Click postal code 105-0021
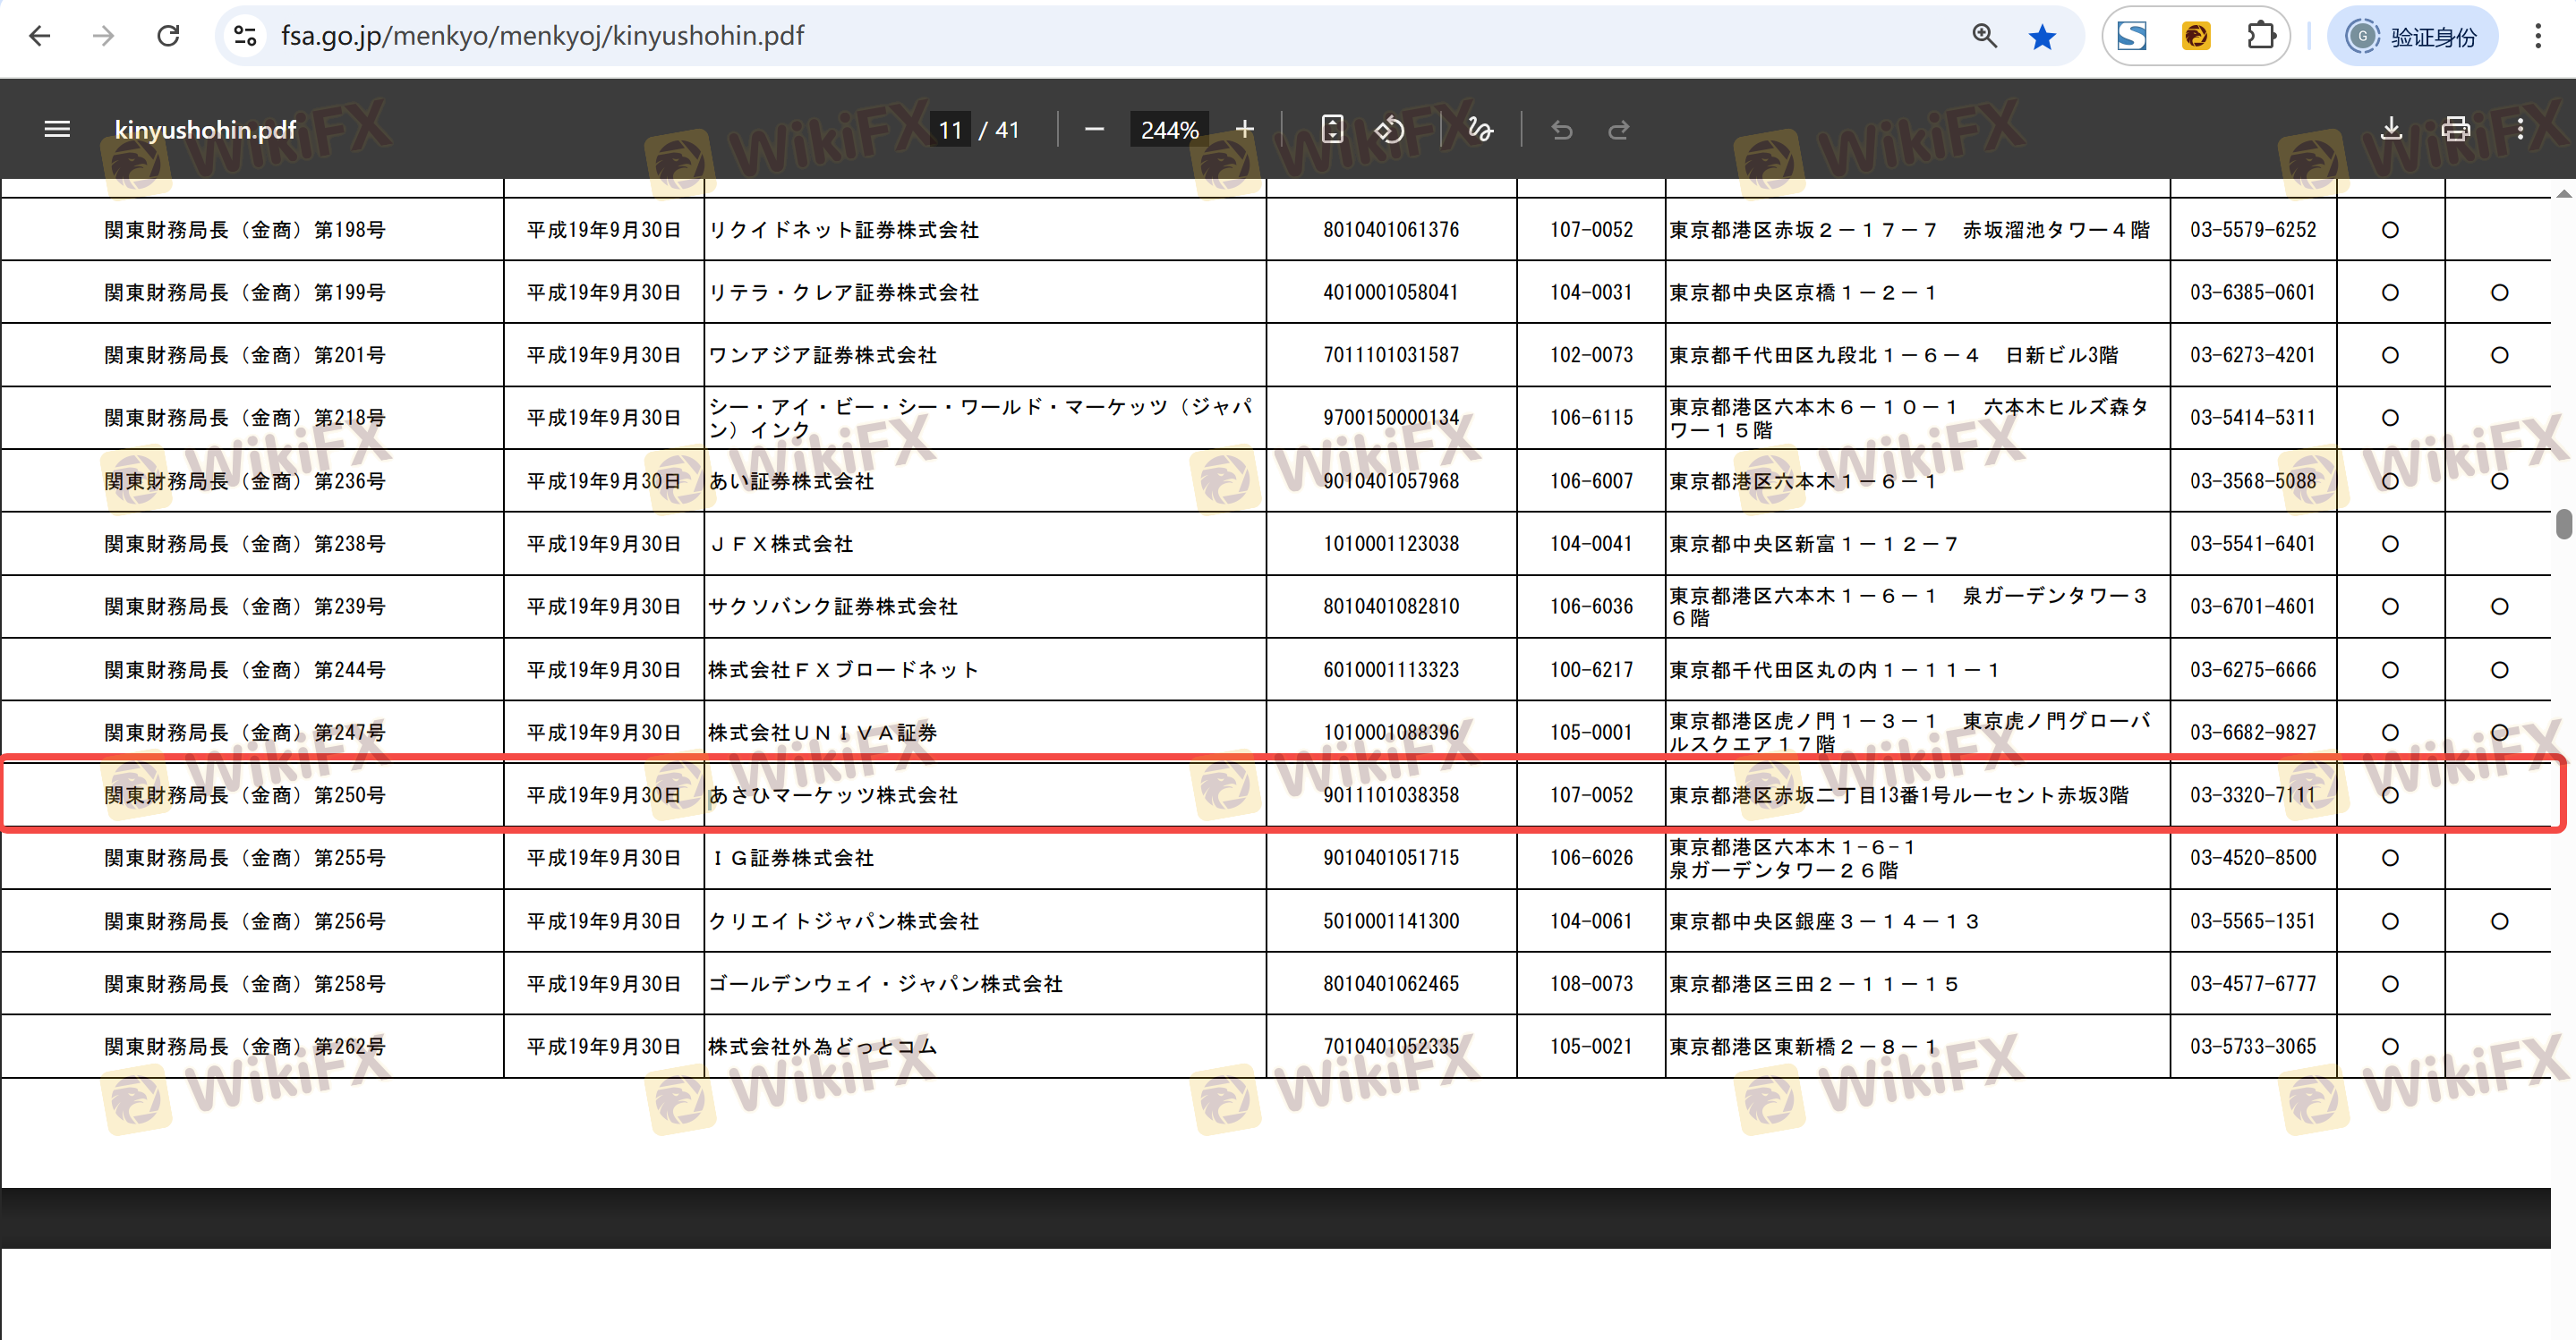The width and height of the screenshot is (2576, 1340). (x=1591, y=1047)
